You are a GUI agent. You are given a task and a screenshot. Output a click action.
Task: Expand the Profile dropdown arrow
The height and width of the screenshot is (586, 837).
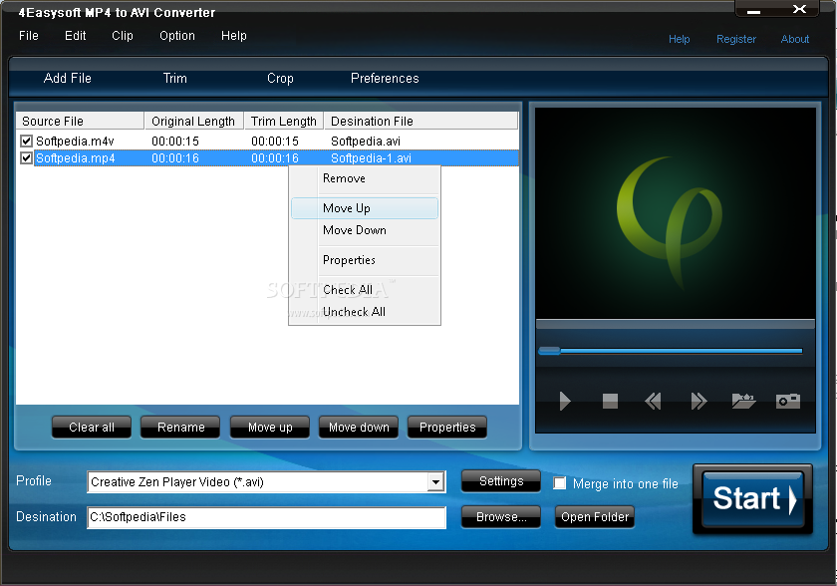(436, 482)
